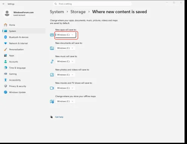This screenshot has width=187, height=144.
Task: Click the 'New apps will save to:' label
Action: pos(66,30)
